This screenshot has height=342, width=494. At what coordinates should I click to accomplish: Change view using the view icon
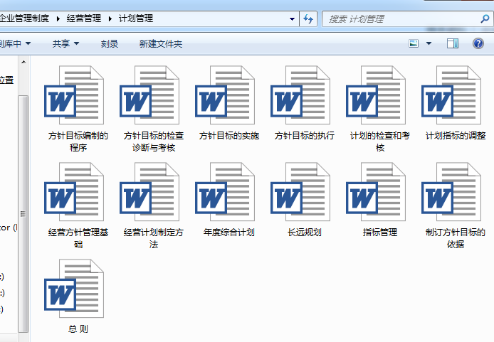pos(414,43)
